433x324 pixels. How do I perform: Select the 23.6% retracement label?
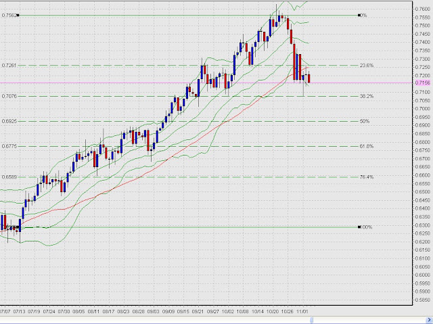click(367, 66)
